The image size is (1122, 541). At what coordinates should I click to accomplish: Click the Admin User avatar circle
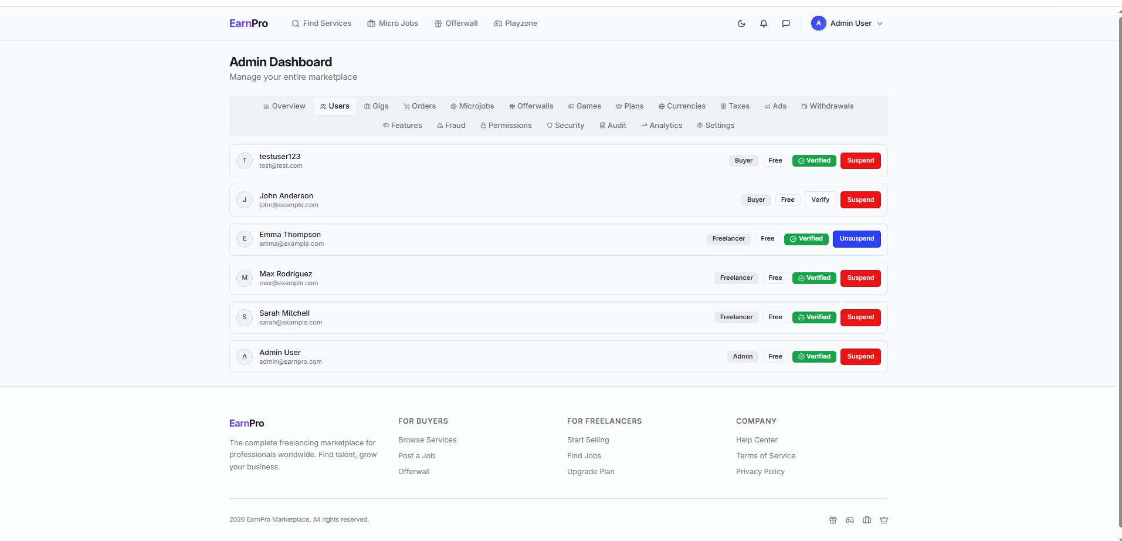pyautogui.click(x=818, y=23)
